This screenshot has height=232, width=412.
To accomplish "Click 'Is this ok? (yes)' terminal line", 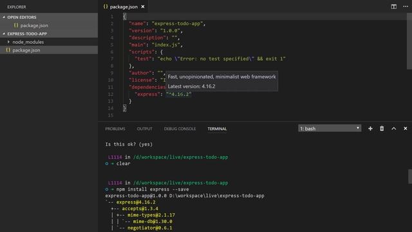I will coord(129,144).
